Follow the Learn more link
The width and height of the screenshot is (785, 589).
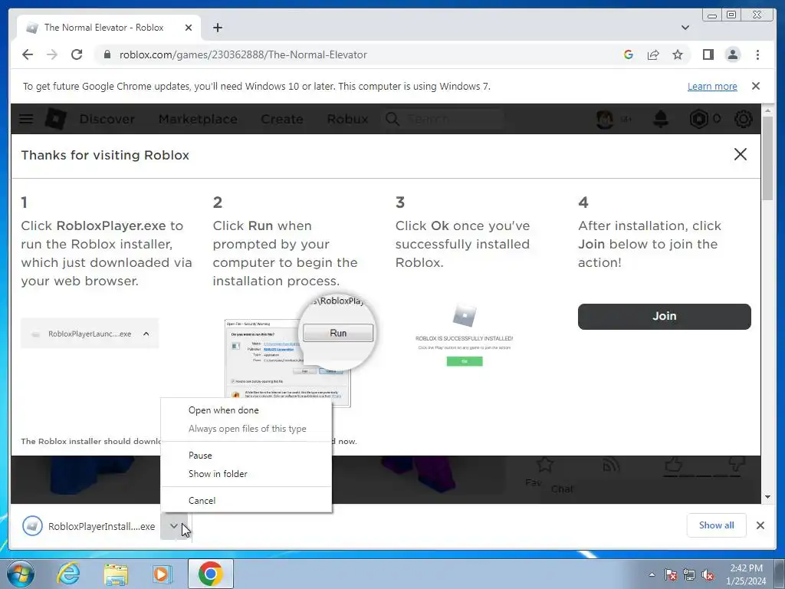click(712, 86)
